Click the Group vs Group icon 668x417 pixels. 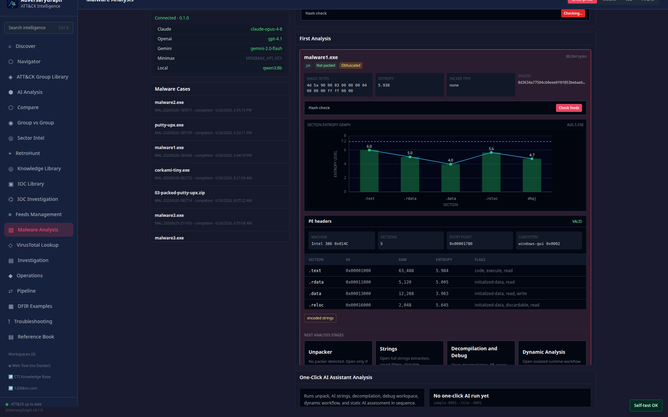coord(11,123)
